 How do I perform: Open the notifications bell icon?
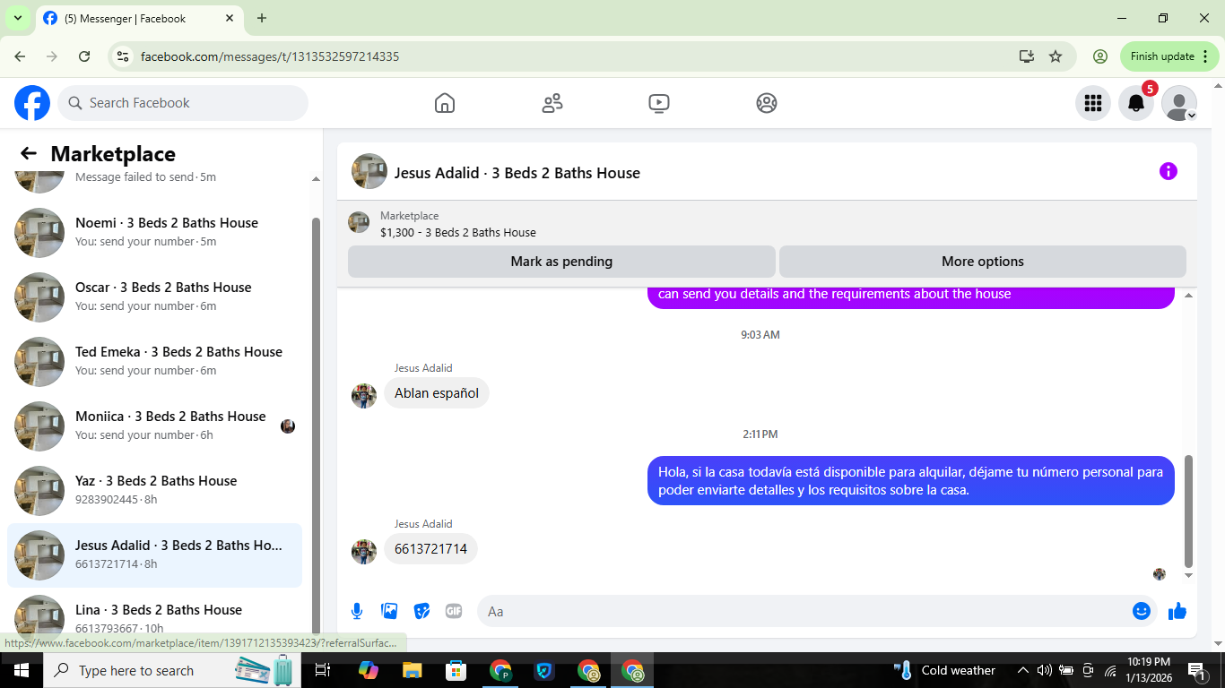(x=1136, y=103)
